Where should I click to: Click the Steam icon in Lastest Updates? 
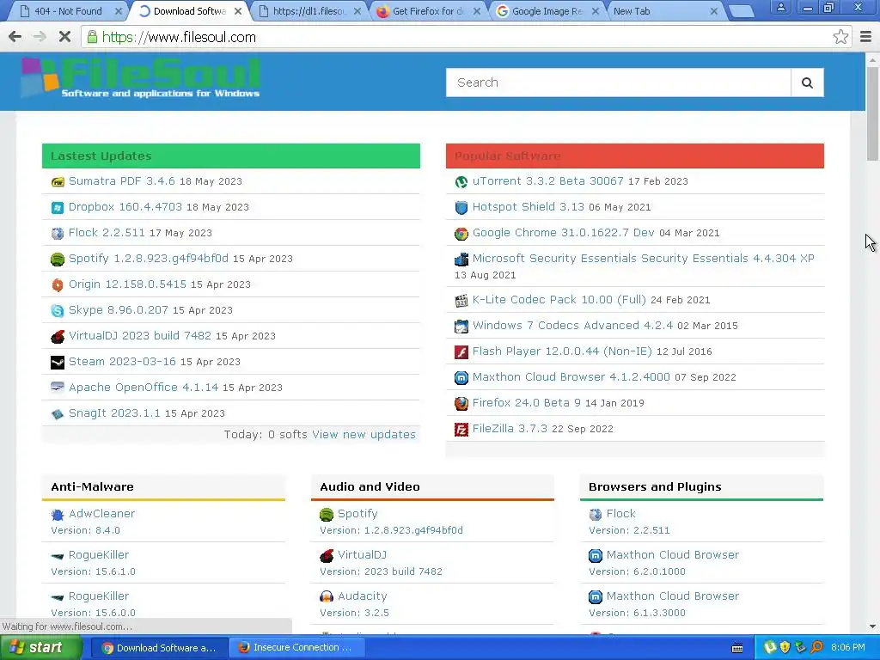(x=58, y=363)
